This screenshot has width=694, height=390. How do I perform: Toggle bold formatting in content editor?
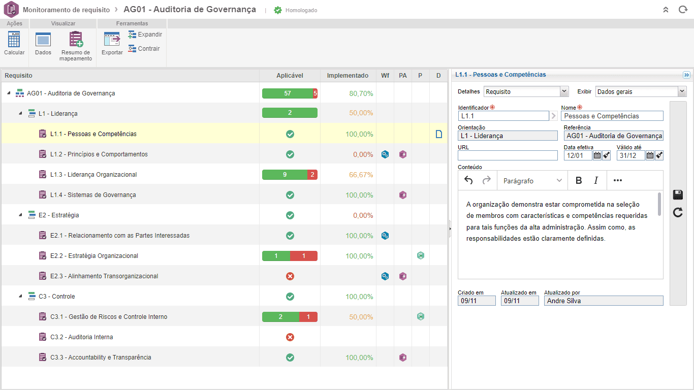(x=579, y=180)
